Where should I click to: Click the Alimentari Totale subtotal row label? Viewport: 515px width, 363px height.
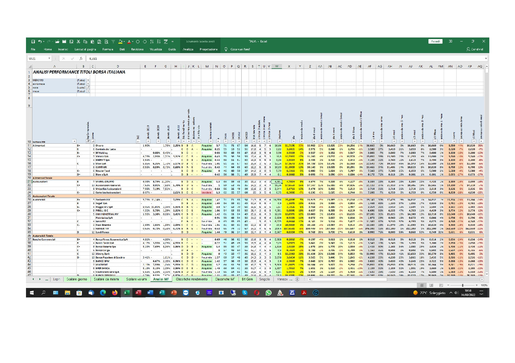click(42, 178)
